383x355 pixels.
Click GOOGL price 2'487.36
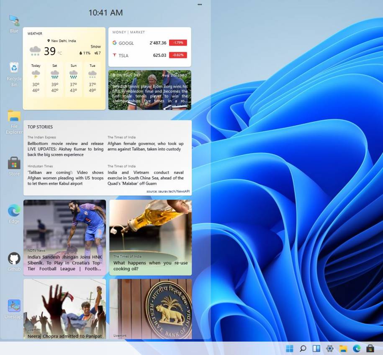158,43
